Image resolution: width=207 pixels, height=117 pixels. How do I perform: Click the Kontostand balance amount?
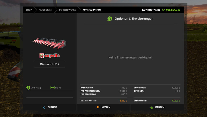click(171, 10)
